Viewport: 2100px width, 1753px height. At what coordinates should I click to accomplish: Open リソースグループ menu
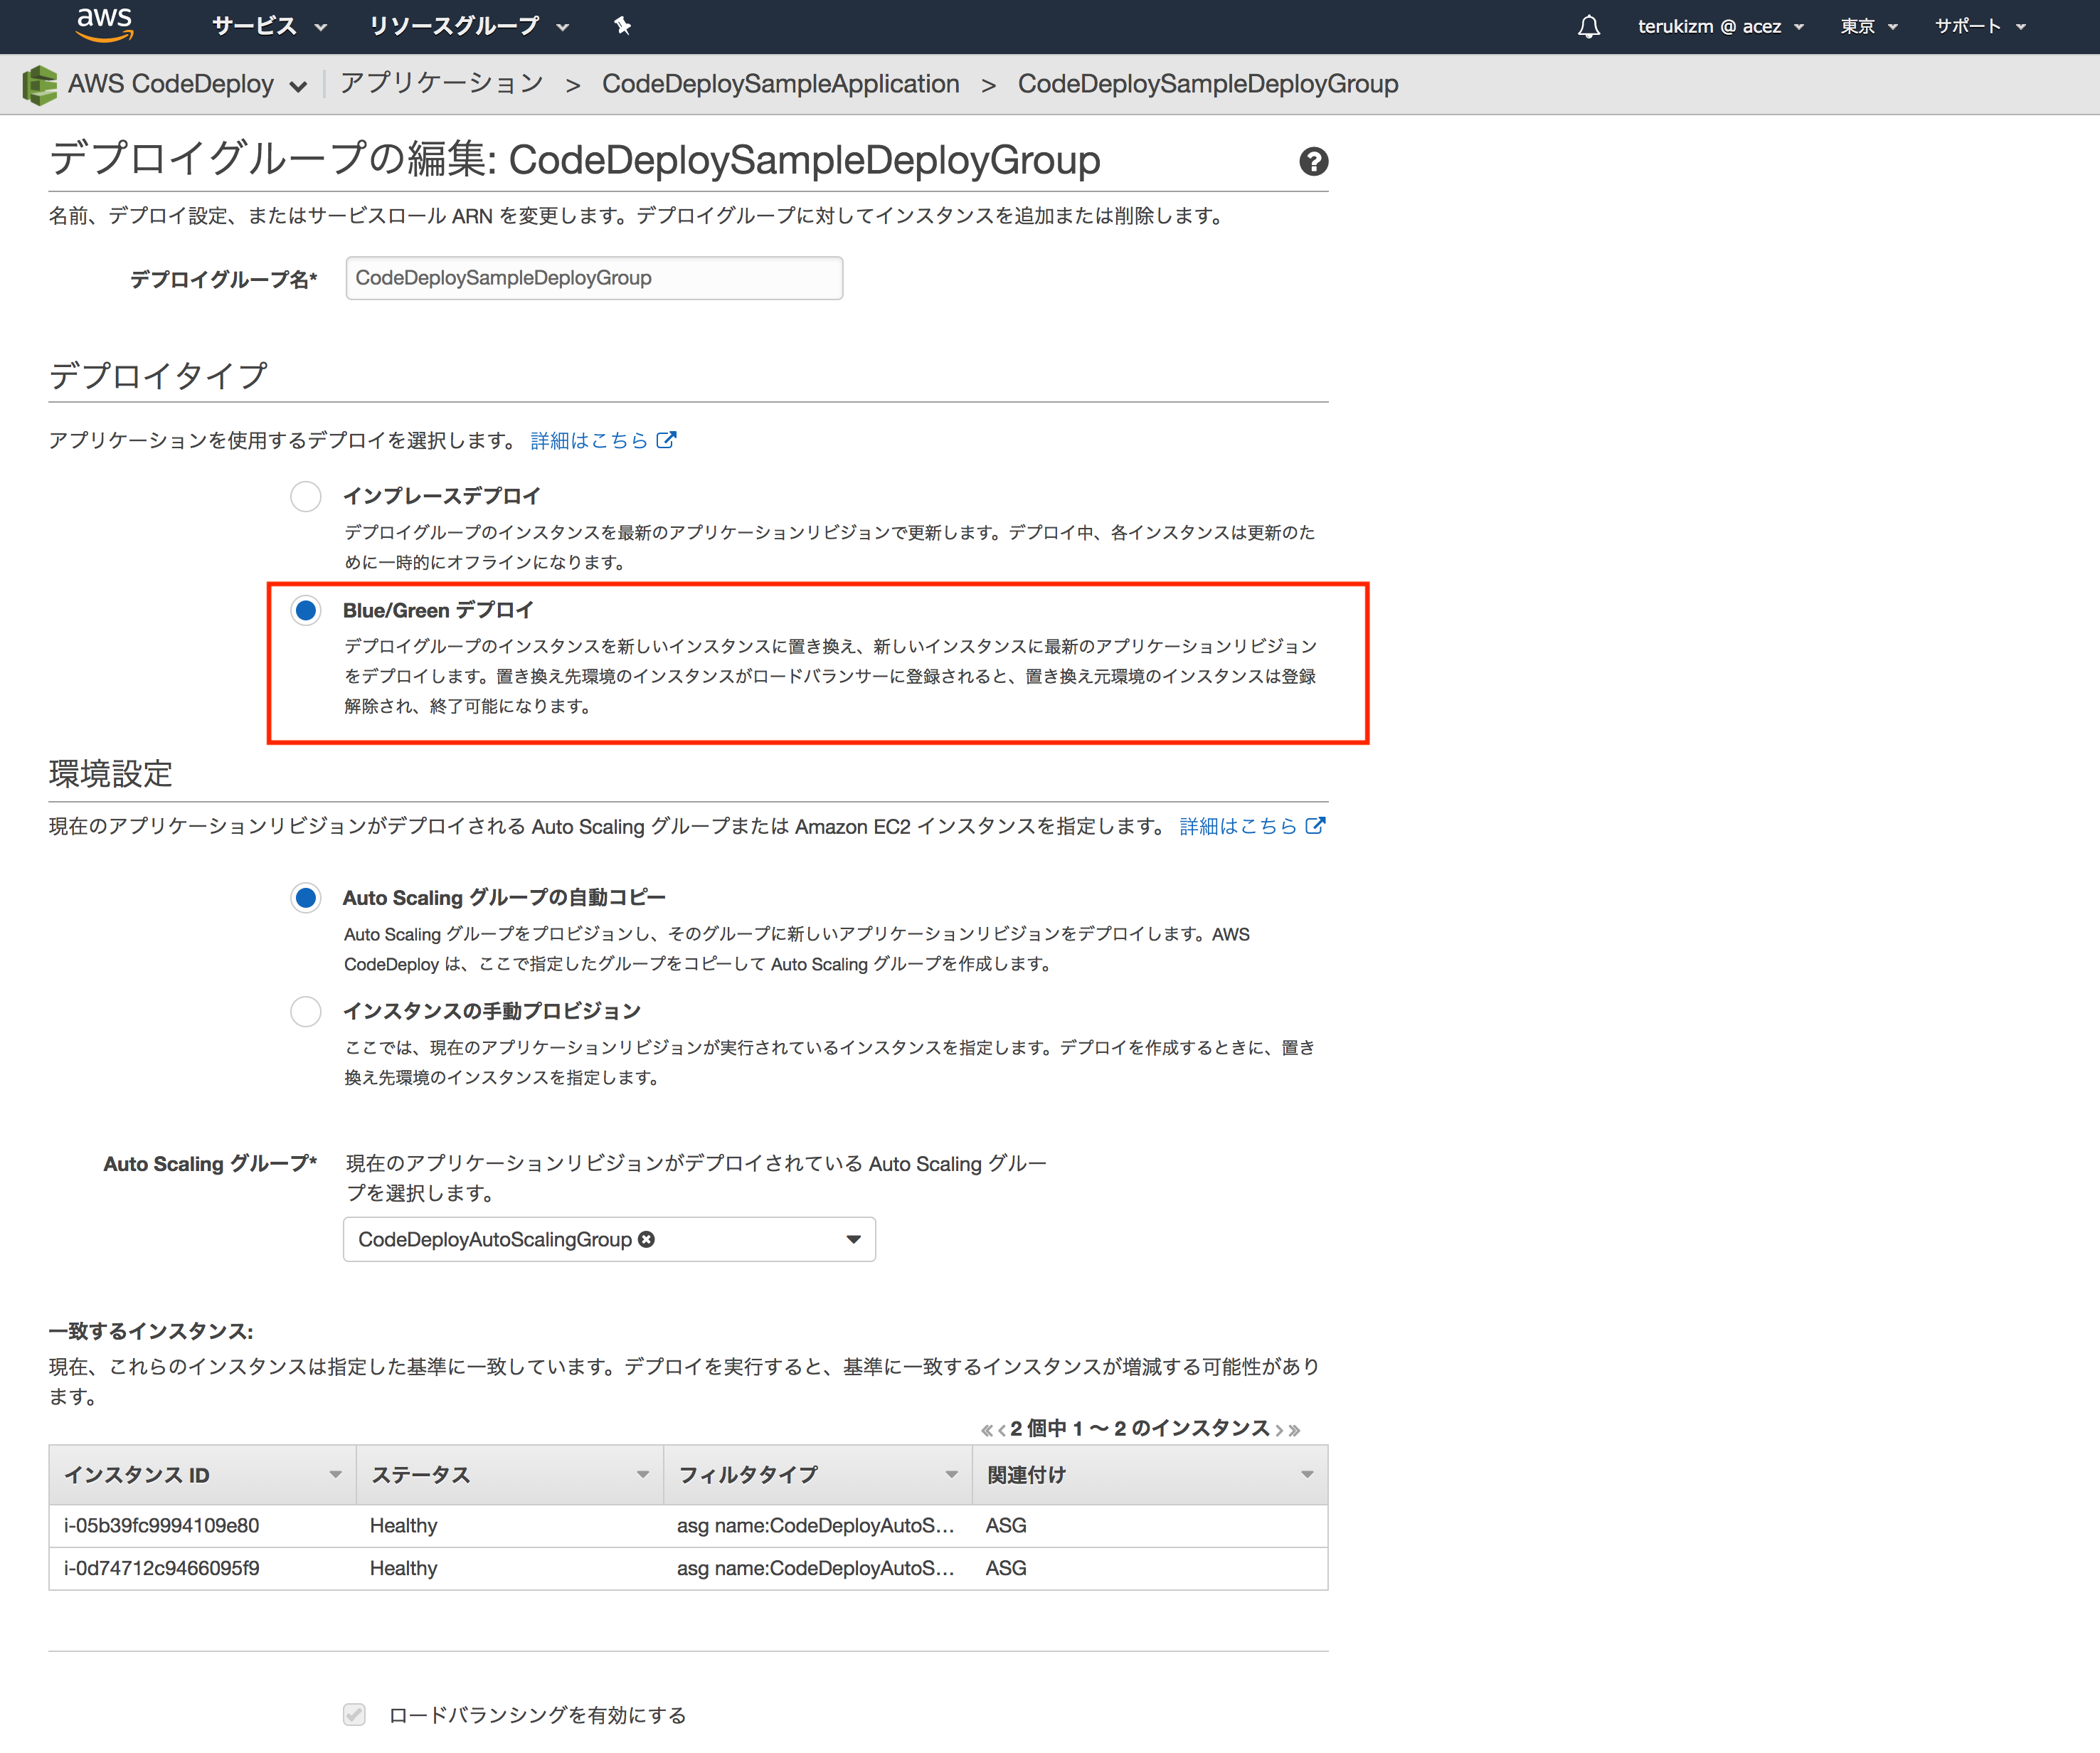469,26
